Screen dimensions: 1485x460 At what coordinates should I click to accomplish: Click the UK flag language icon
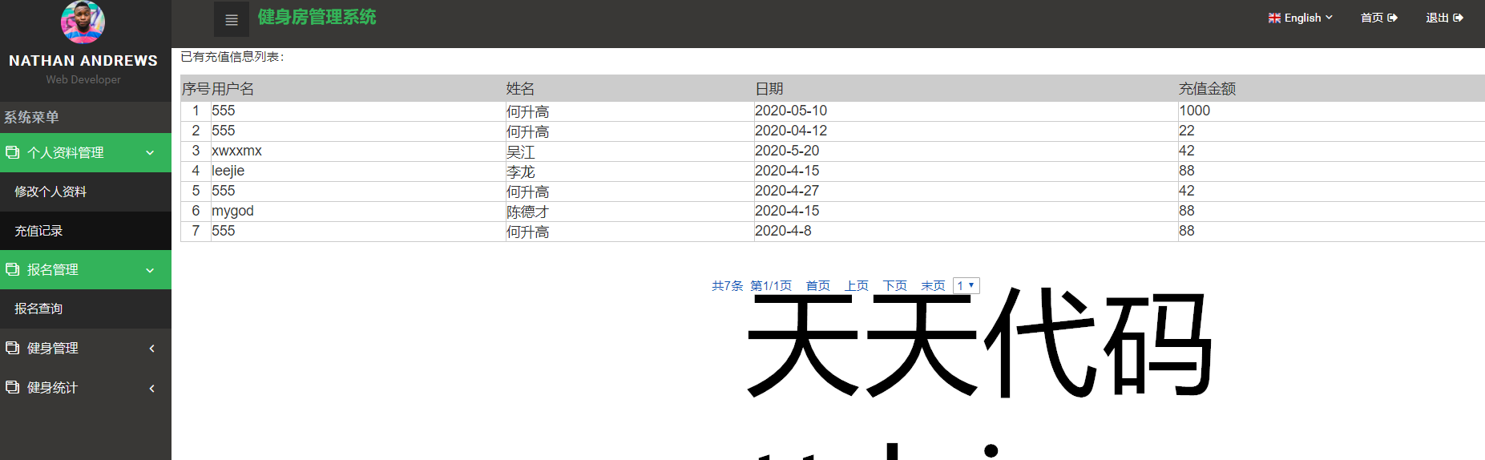(x=1274, y=18)
